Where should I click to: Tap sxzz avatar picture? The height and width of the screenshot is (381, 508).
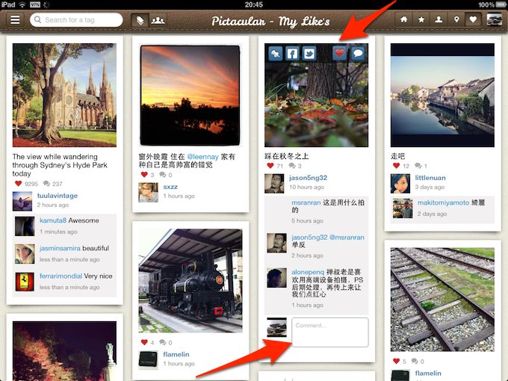(149, 193)
